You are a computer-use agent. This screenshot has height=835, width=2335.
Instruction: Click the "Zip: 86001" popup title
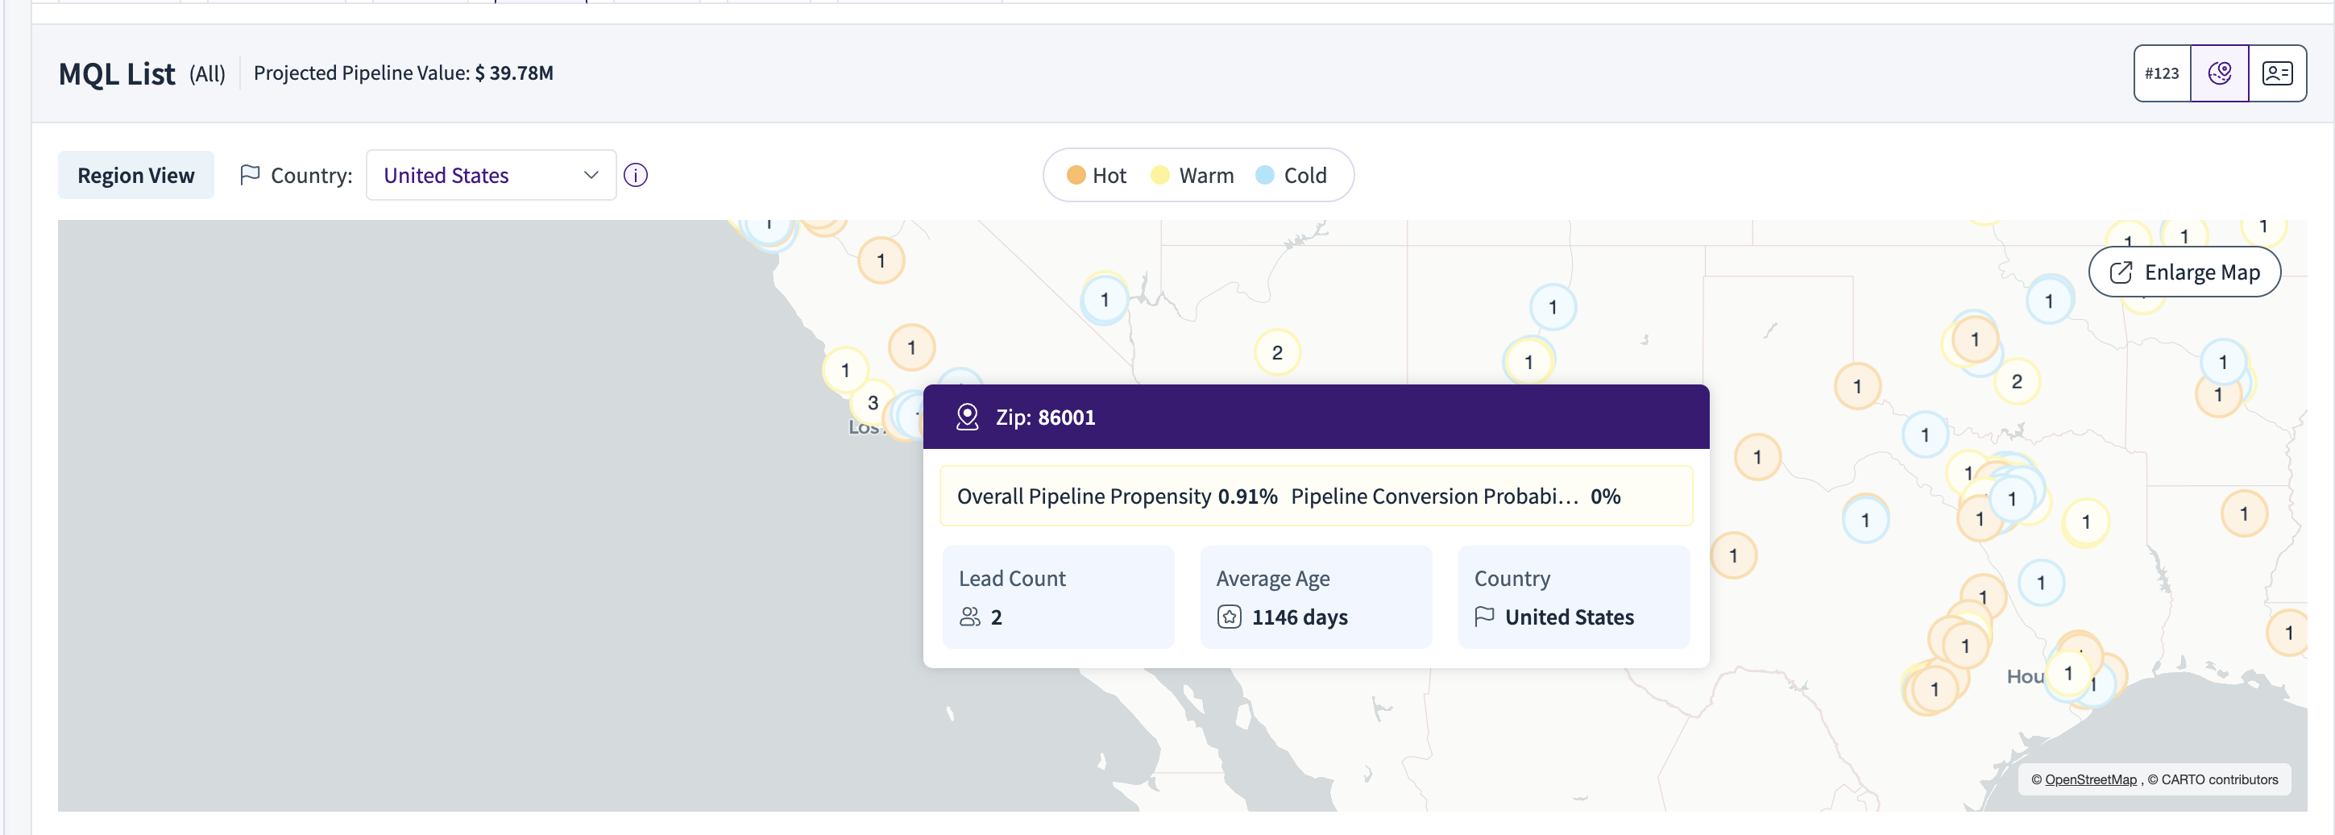[x=1045, y=417]
